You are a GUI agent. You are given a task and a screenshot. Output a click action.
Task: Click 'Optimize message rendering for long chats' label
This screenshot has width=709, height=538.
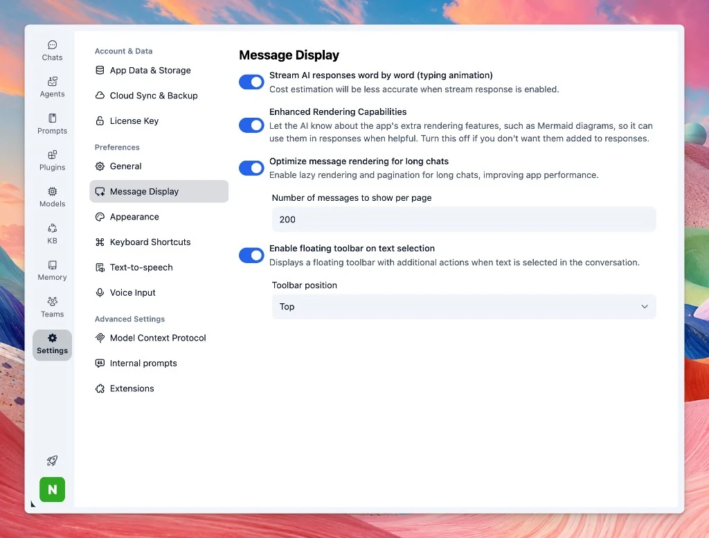point(359,161)
